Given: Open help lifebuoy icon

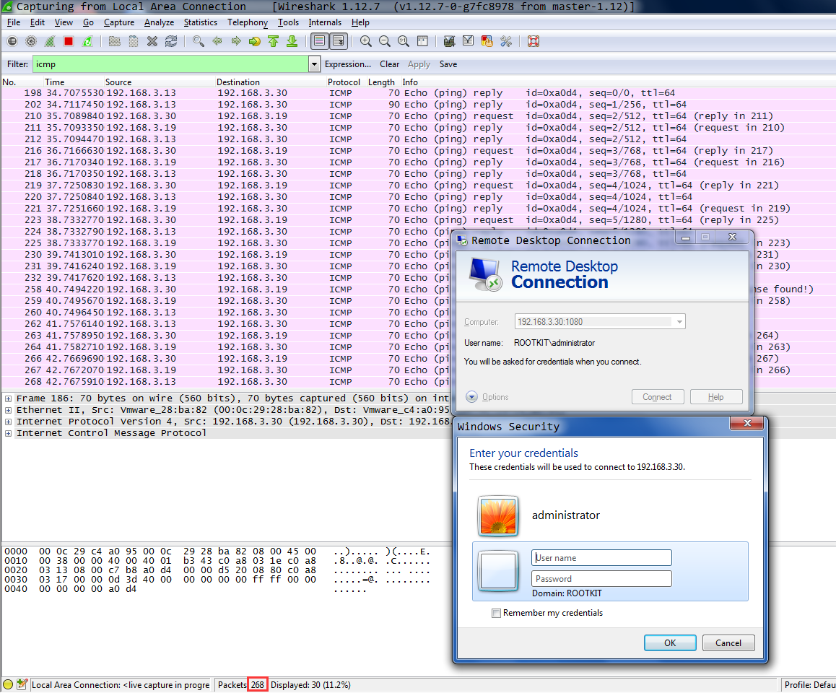Looking at the screenshot, I should pyautogui.click(x=534, y=41).
